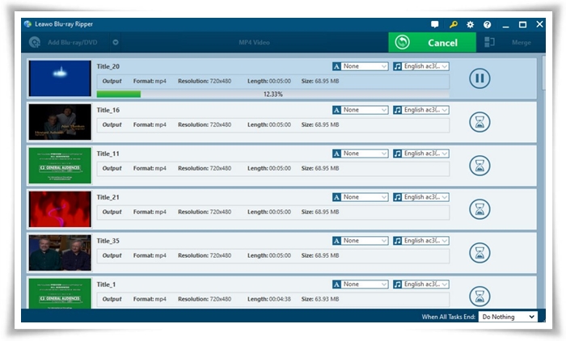Image resolution: width=566 pixels, height=341 pixels.
Task: Open the help question mark icon
Action: (487, 25)
